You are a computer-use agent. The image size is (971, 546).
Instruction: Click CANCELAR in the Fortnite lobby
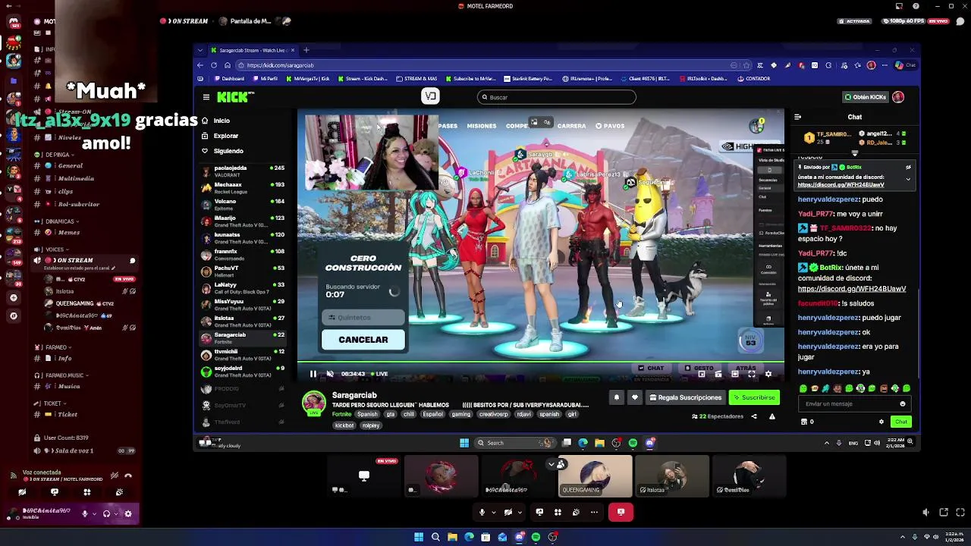[x=363, y=340]
